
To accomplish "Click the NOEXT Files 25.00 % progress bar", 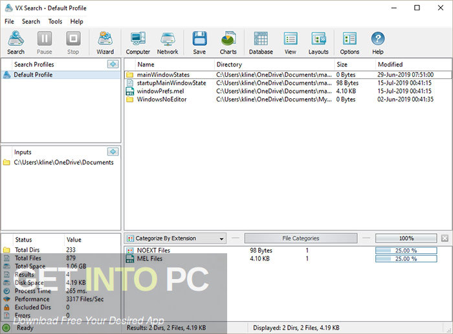I will pyautogui.click(x=406, y=251).
